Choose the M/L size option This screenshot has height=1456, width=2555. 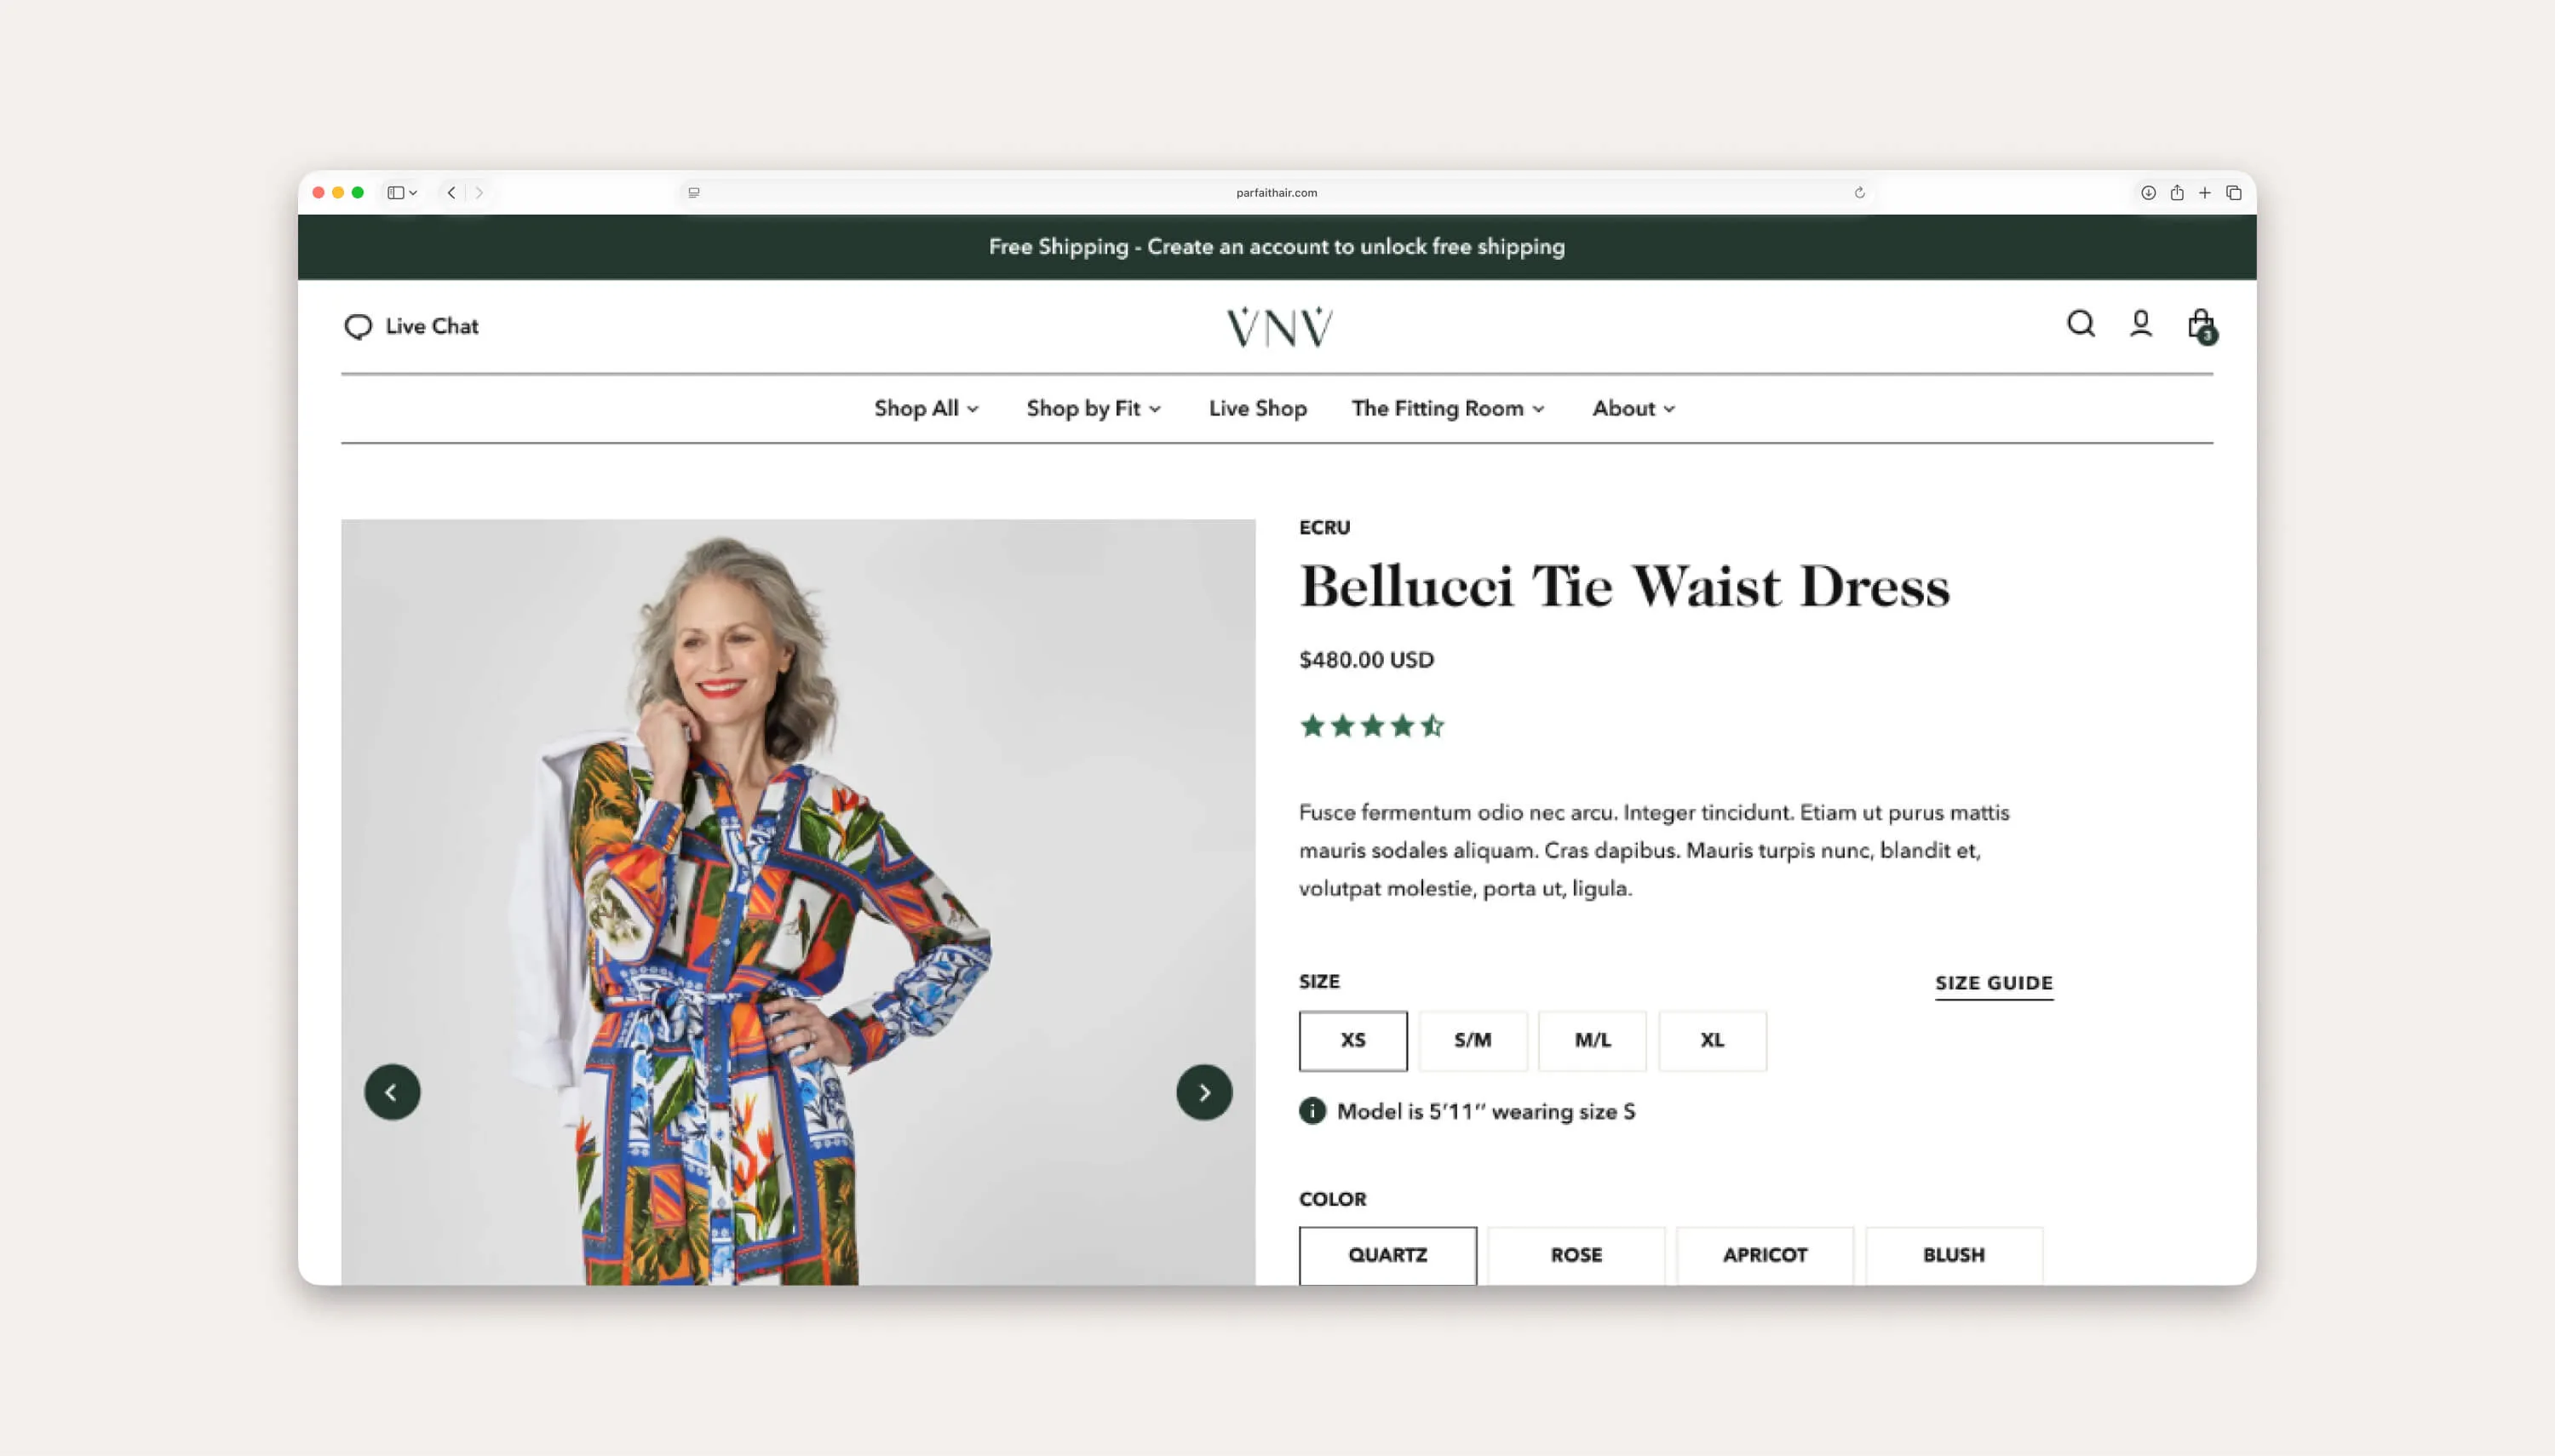click(x=1591, y=1040)
